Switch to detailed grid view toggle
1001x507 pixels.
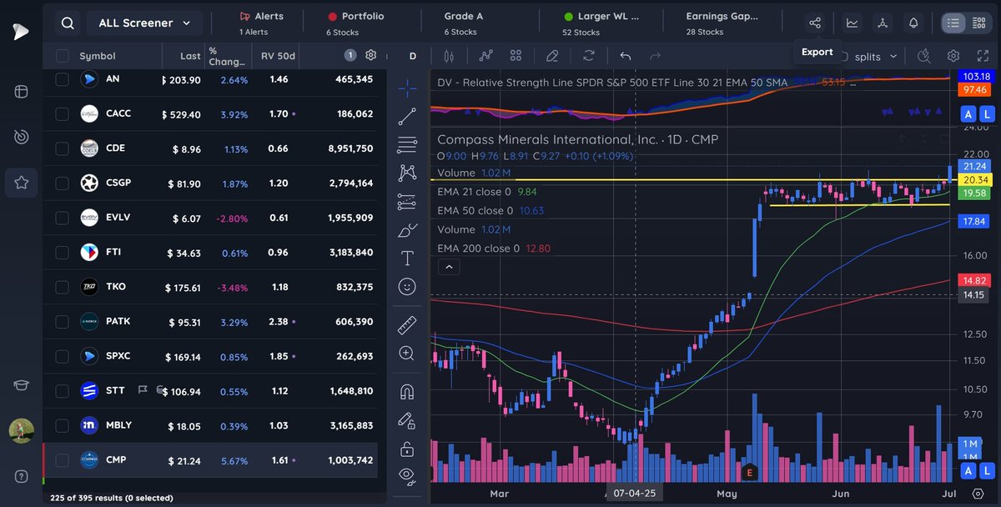[x=978, y=23]
